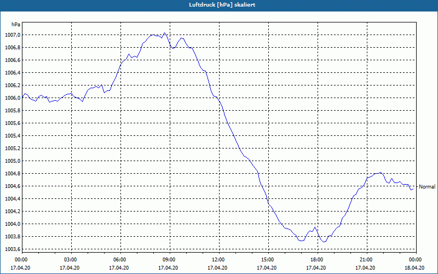Select the y-axis label 1005,2
The height and width of the screenshot is (274, 438).
pos(13,148)
